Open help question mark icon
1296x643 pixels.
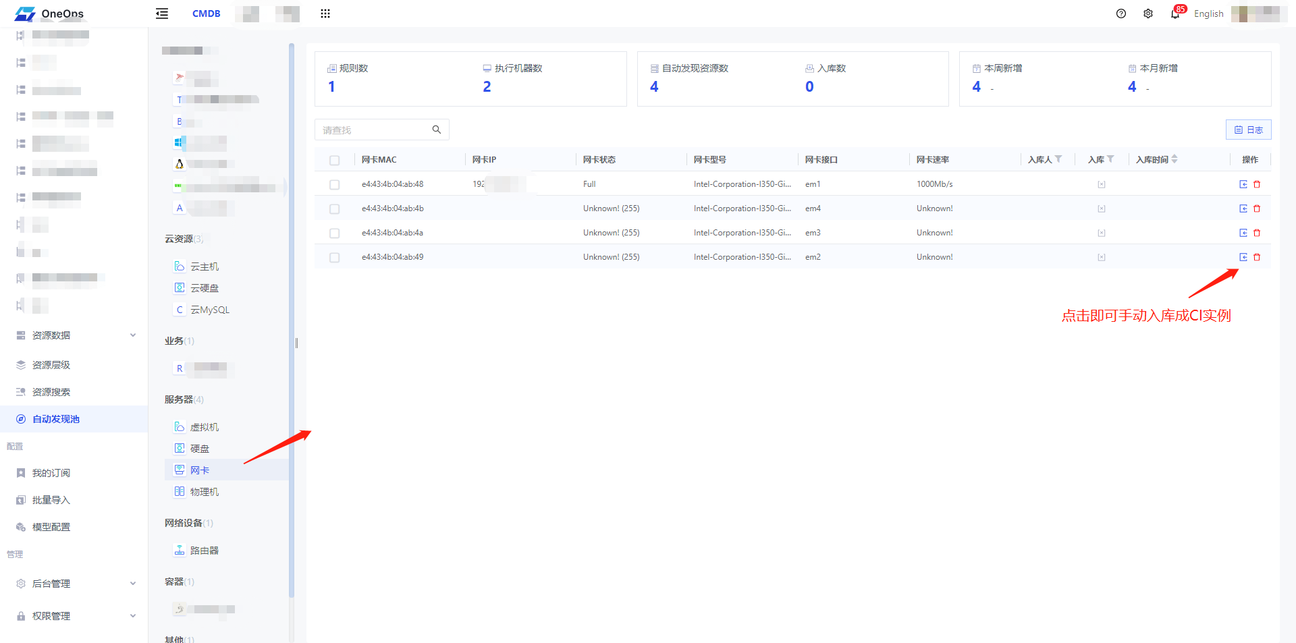coord(1121,13)
